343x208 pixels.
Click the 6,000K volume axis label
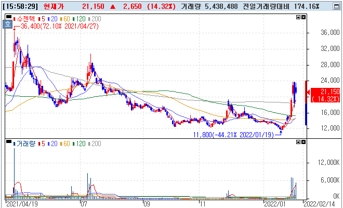(x=330, y=180)
